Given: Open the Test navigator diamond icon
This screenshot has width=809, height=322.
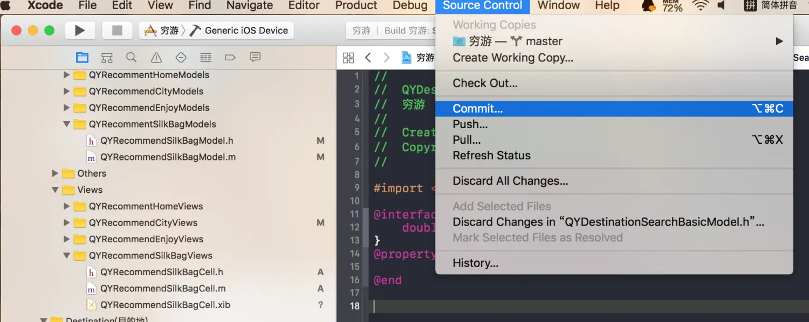Looking at the screenshot, I should pyautogui.click(x=181, y=58).
